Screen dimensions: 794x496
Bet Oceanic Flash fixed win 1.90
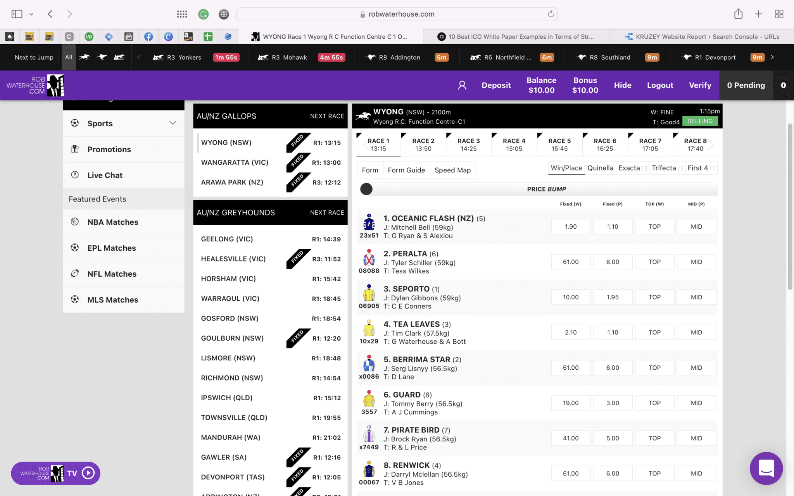(571, 227)
